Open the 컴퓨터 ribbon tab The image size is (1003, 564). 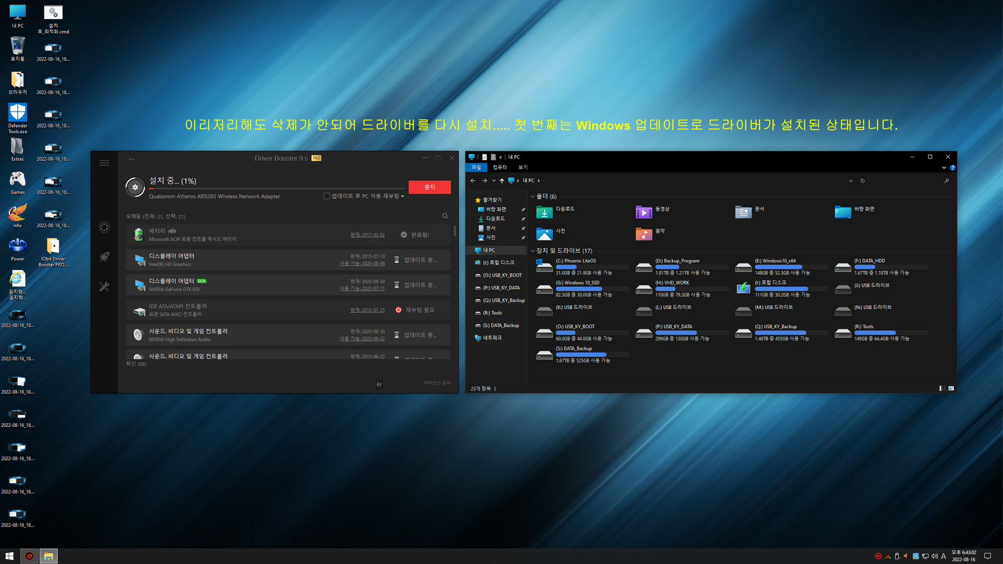[500, 167]
